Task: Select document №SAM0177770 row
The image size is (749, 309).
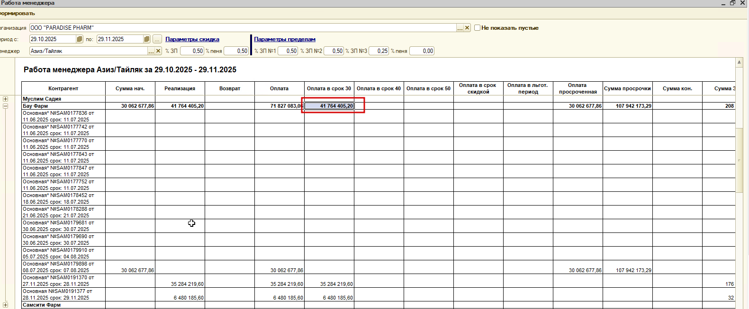Action: tap(63, 144)
